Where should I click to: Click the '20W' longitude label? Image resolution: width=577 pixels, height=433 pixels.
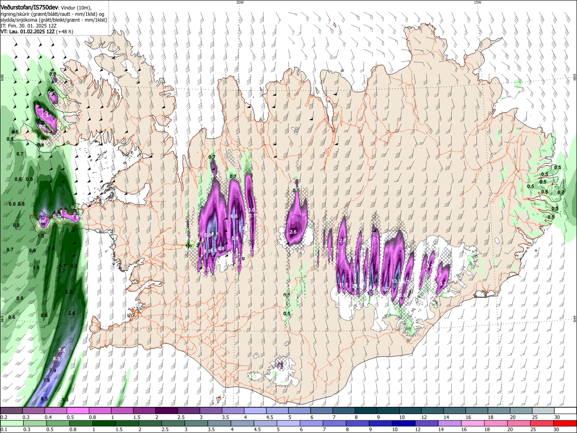click(x=240, y=2)
